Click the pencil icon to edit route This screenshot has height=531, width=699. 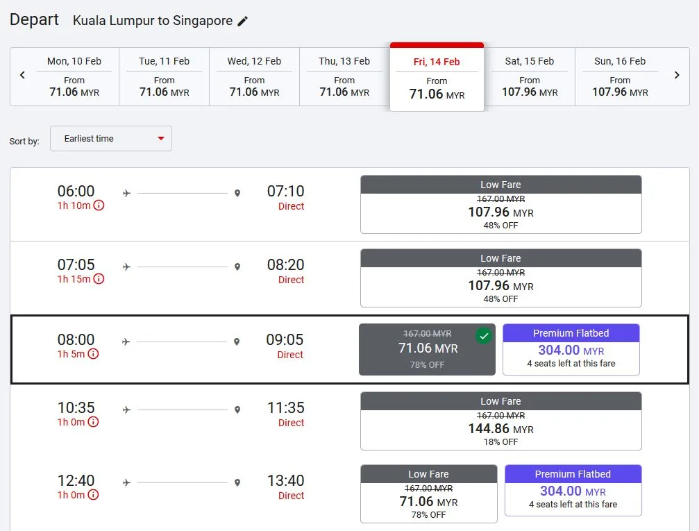pyautogui.click(x=242, y=21)
